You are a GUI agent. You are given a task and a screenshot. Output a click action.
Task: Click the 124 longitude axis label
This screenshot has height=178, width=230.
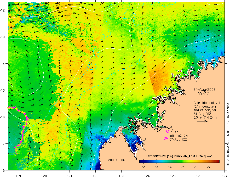pos(147,176)
